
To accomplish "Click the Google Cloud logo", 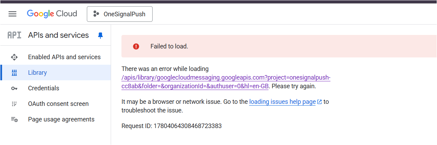I will (x=52, y=14).
